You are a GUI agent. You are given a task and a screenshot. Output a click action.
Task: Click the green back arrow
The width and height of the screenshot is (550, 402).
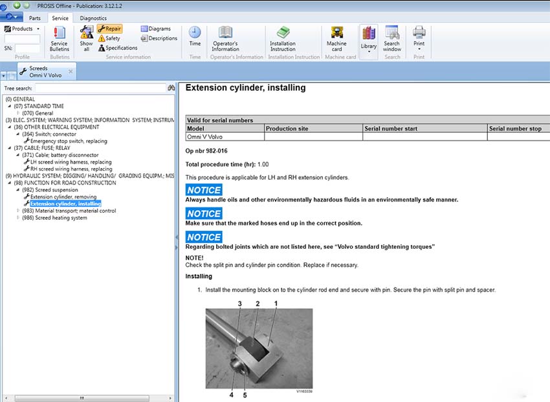16,5
